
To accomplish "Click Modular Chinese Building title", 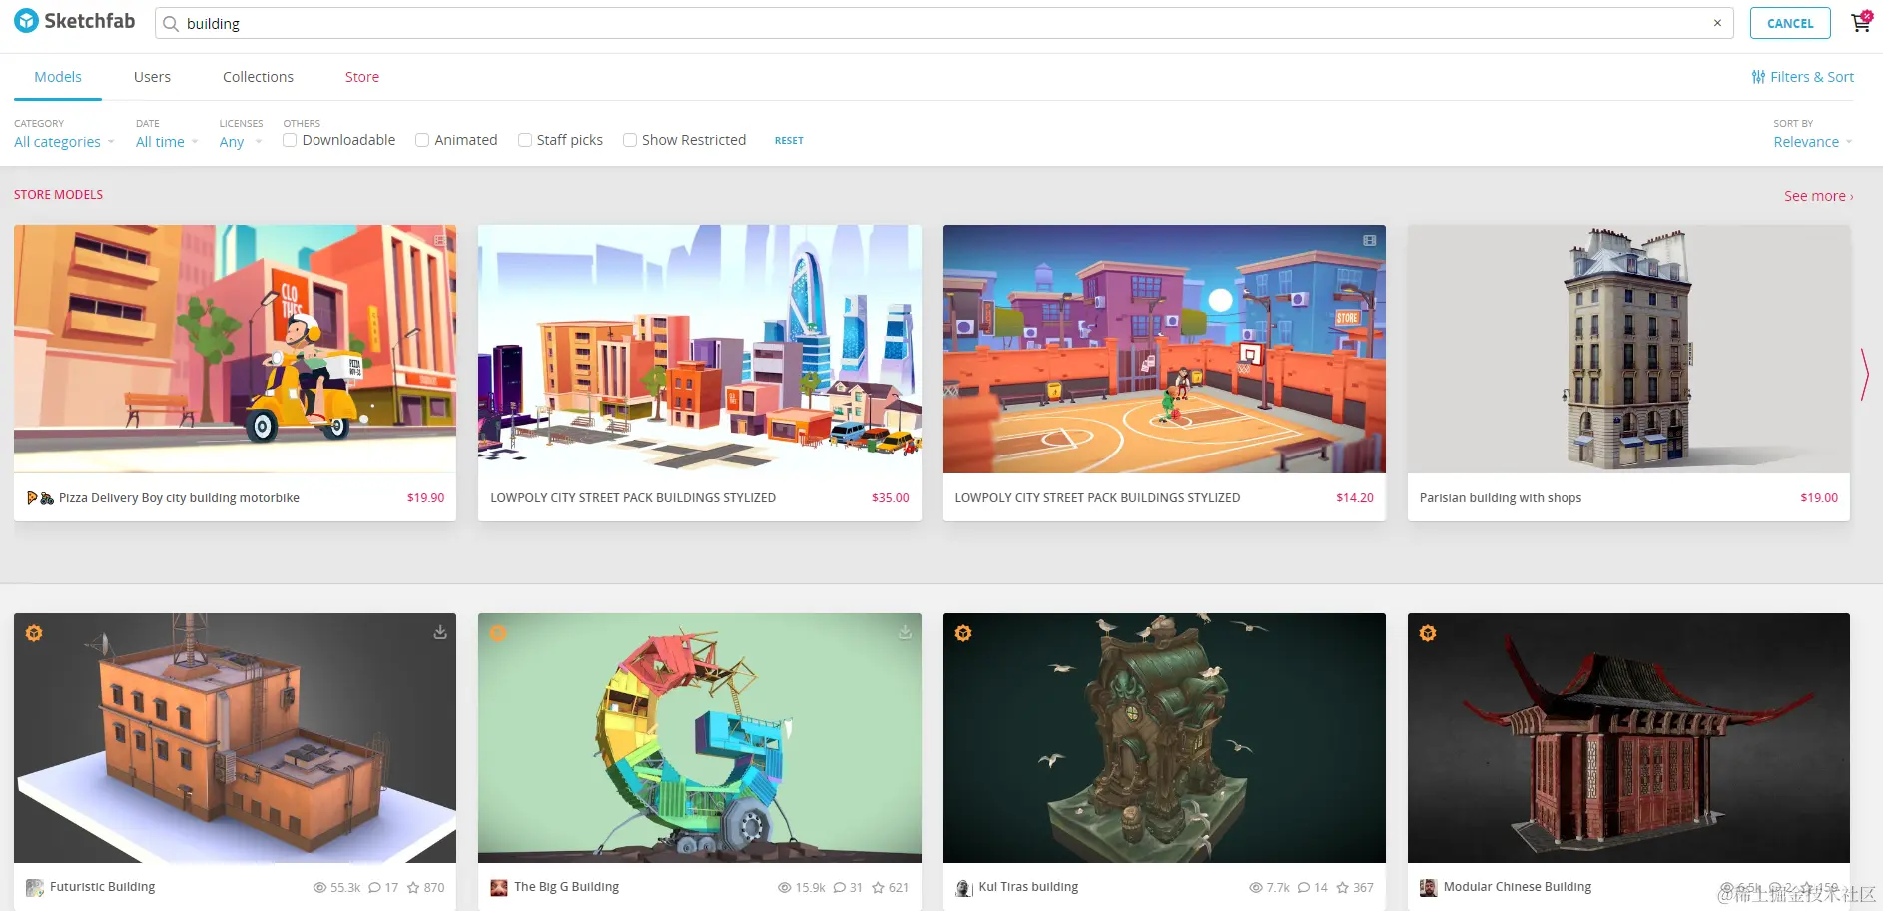I will click(1518, 887).
